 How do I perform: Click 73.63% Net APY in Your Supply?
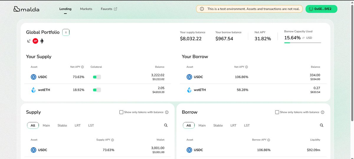pos(78,77)
